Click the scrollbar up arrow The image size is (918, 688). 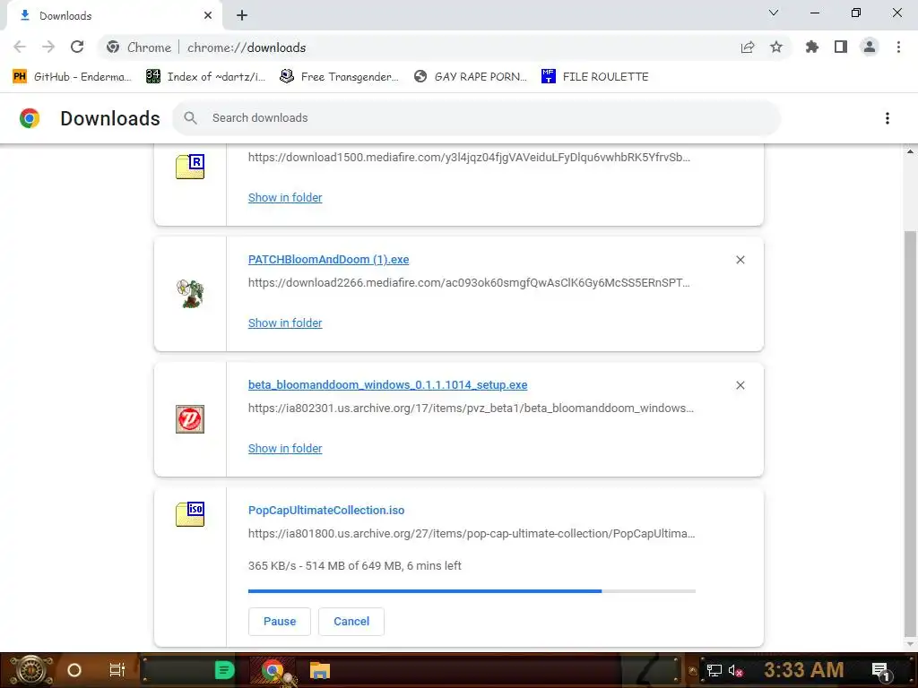click(x=910, y=151)
